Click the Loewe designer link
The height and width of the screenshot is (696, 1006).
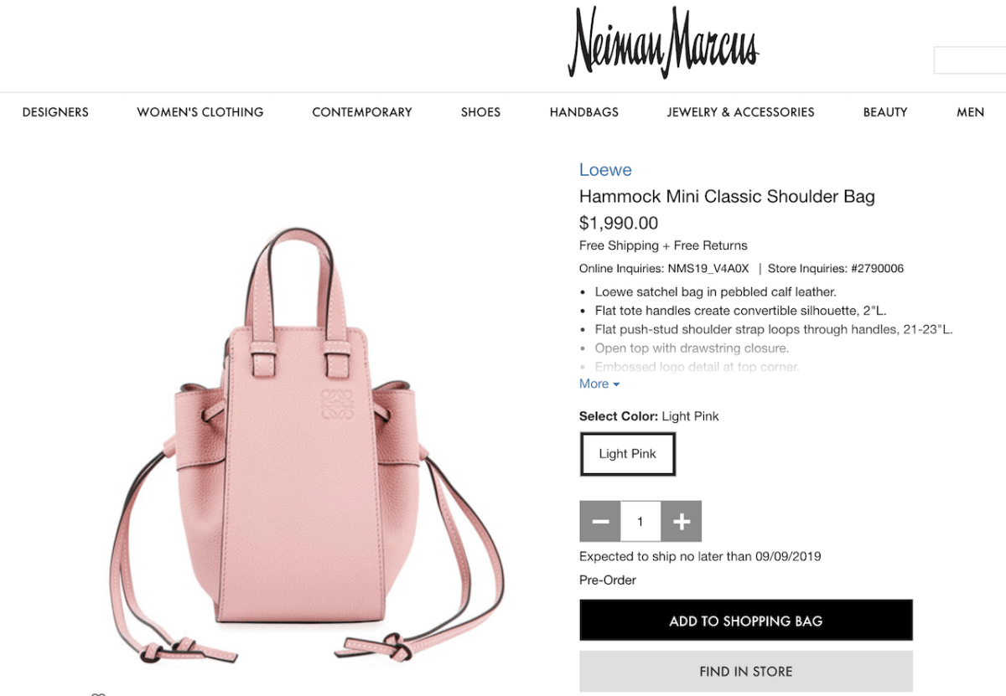pyautogui.click(x=605, y=170)
